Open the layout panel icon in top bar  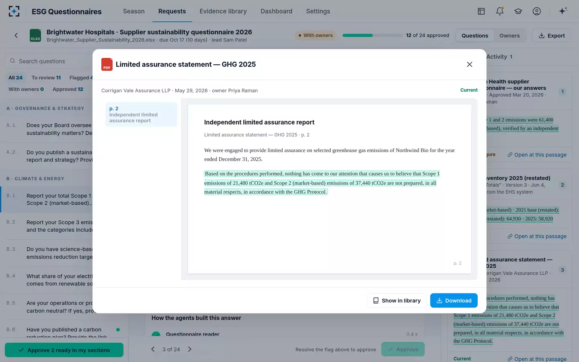click(481, 11)
